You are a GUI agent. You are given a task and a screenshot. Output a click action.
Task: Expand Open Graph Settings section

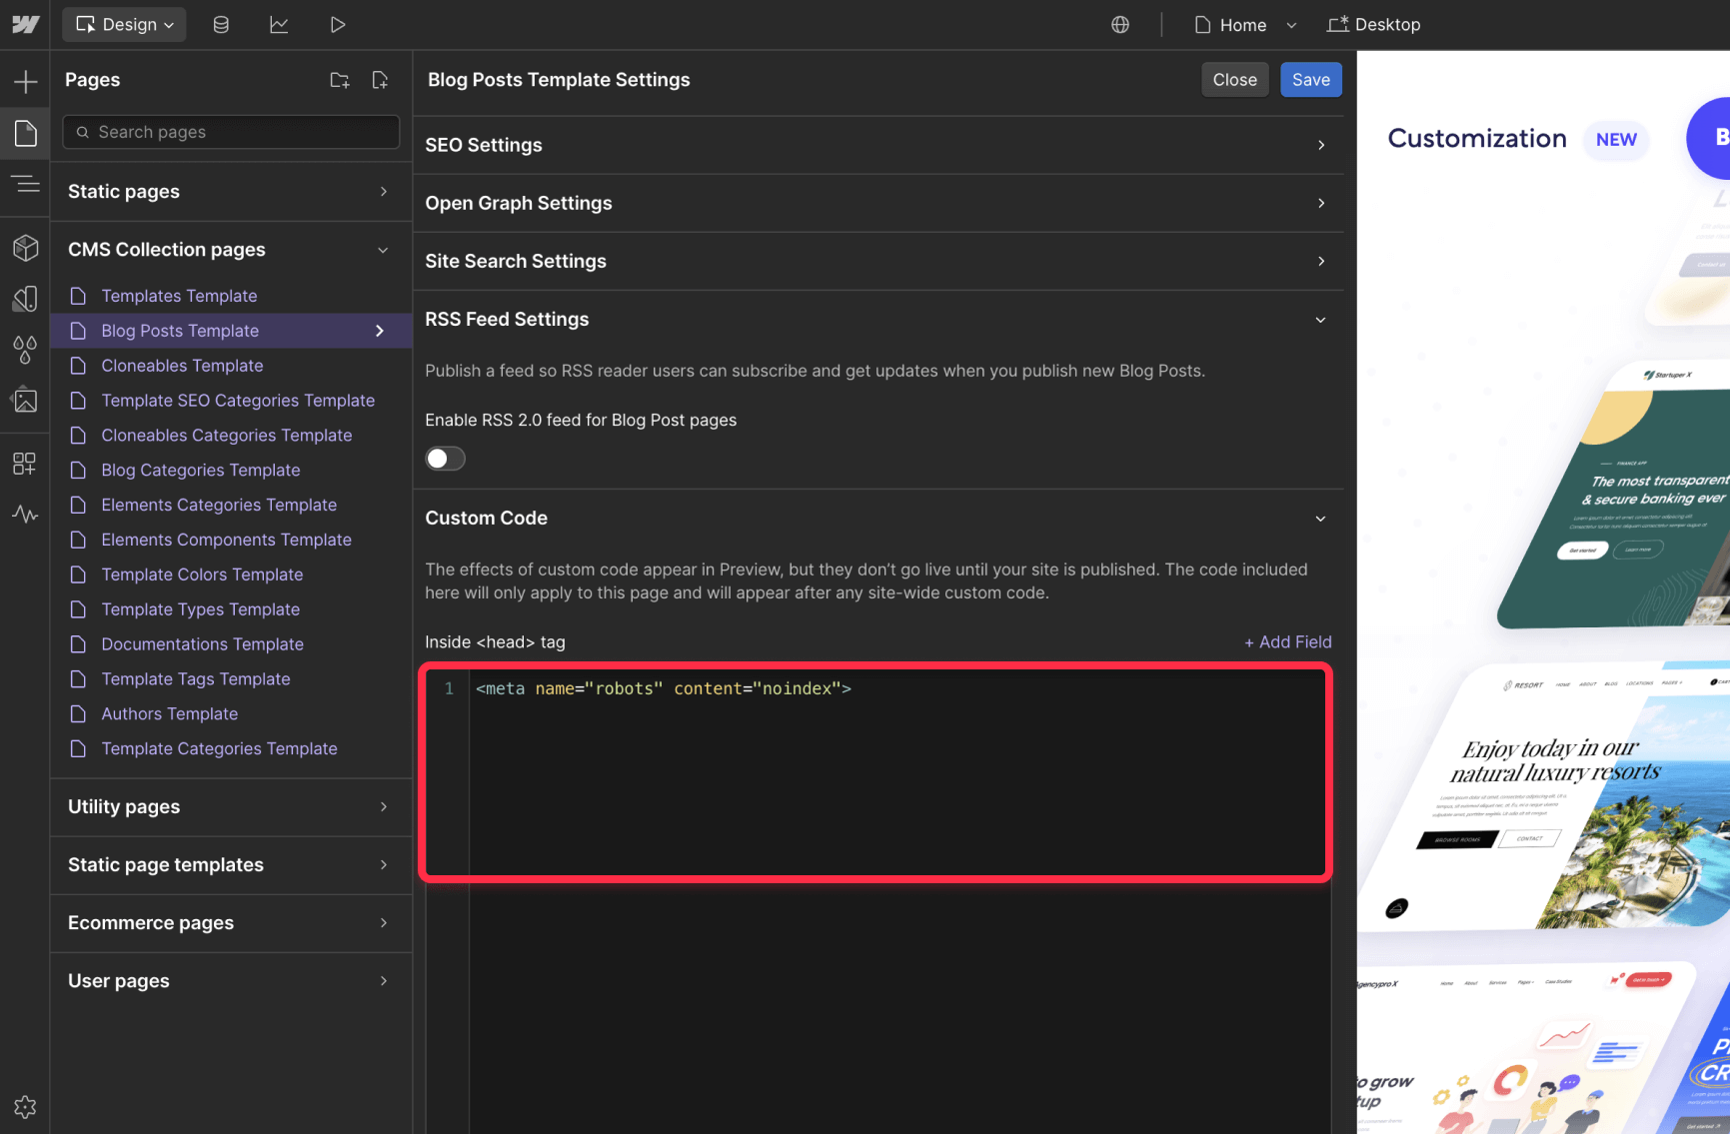[878, 204]
